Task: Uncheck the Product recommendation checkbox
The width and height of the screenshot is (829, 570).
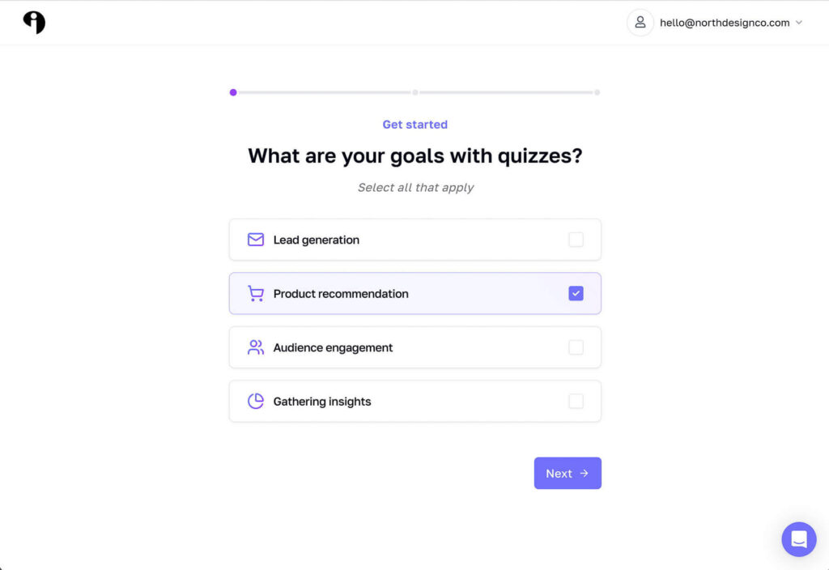Action: (576, 294)
